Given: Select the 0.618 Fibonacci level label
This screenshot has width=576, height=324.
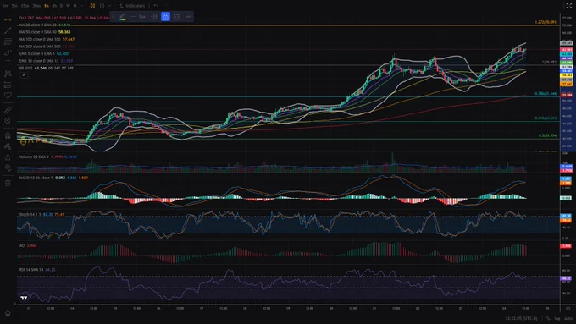Looking at the screenshot, I should (x=546, y=118).
